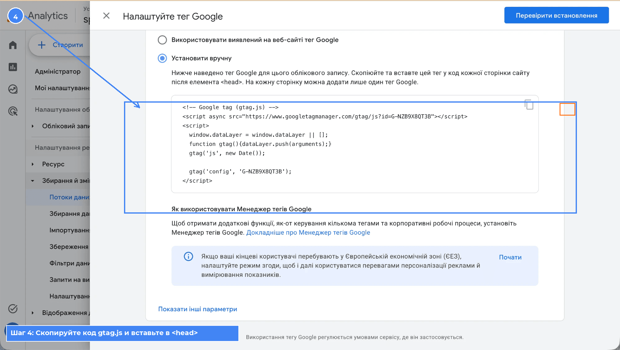Image resolution: width=620 pixels, height=350 pixels.
Task: Expand the Обліковий запис section arrow
Action: (33, 126)
